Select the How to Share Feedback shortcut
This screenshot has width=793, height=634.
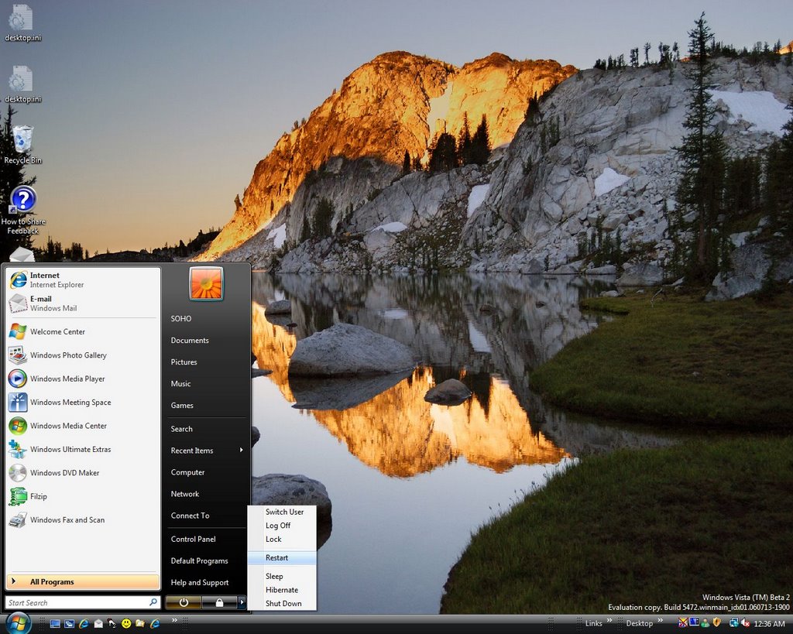point(22,211)
